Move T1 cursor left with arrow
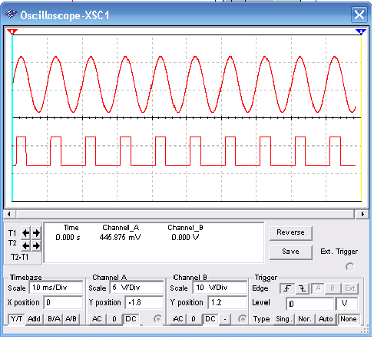374x339 pixels. click(x=25, y=233)
